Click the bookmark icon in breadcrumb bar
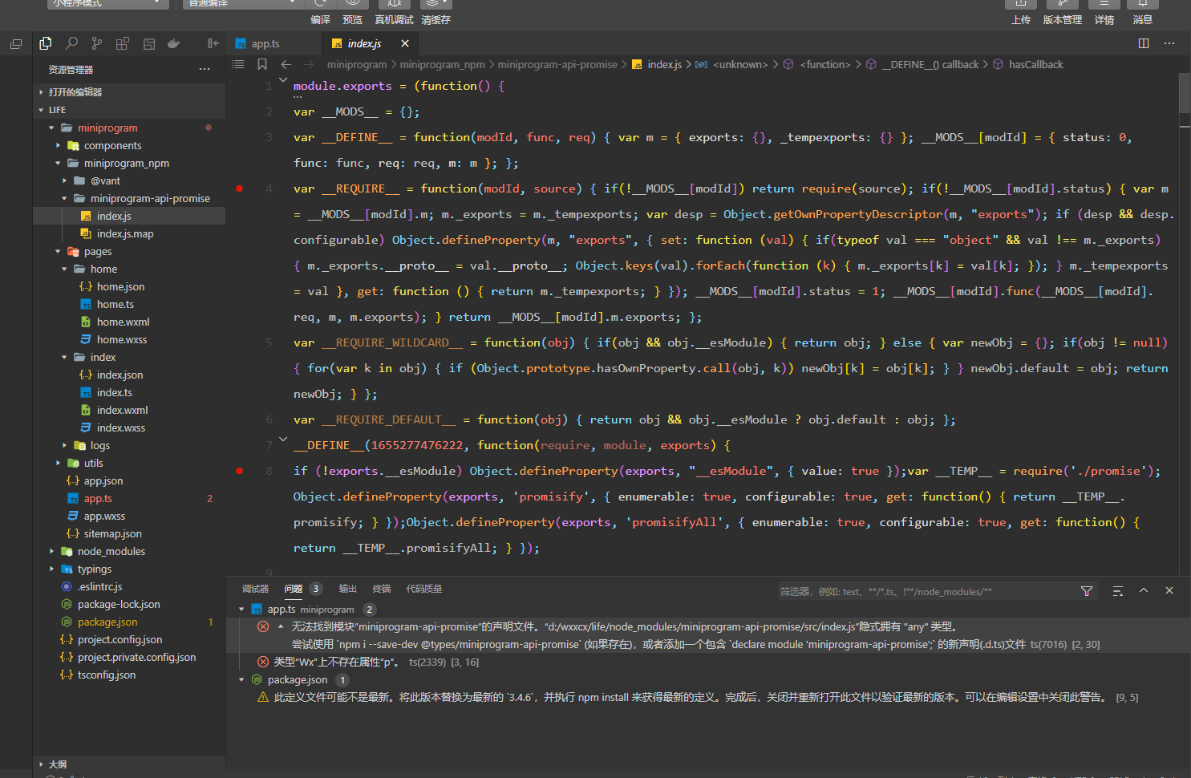The width and height of the screenshot is (1191, 778). tap(262, 64)
